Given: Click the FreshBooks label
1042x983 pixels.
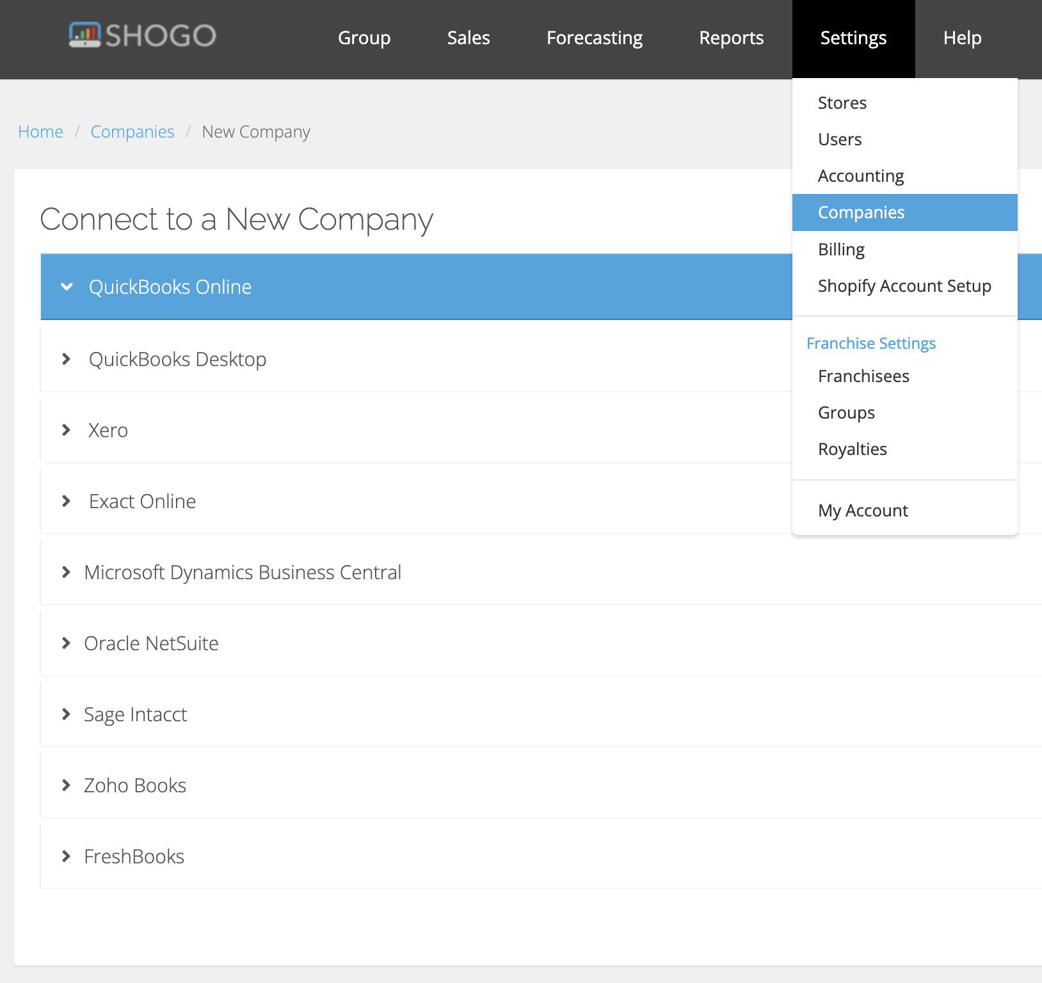Looking at the screenshot, I should click(x=134, y=857).
